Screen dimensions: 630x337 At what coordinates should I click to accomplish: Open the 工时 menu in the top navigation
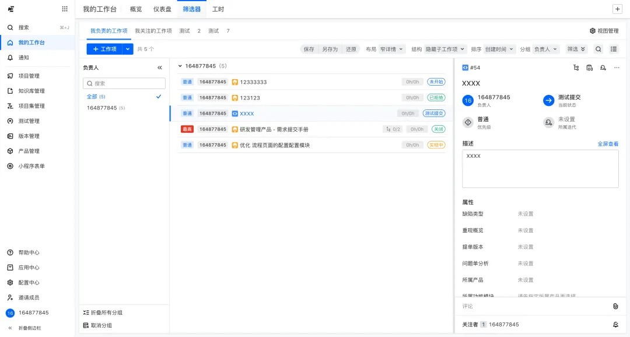(218, 9)
